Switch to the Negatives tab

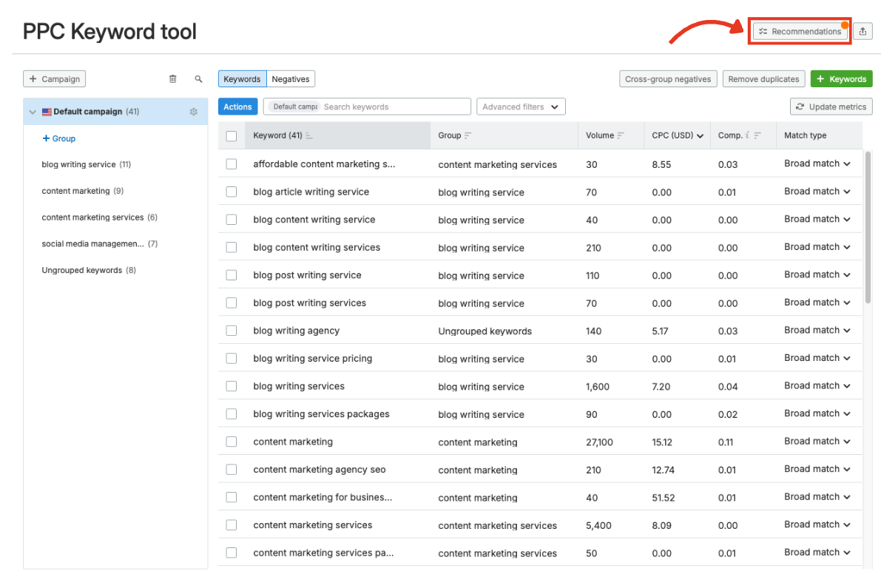click(x=290, y=78)
